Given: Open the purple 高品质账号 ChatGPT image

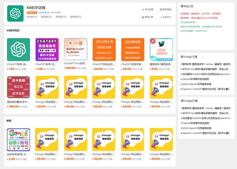Looking at the screenshot, I should pyautogui.click(x=47, y=49).
